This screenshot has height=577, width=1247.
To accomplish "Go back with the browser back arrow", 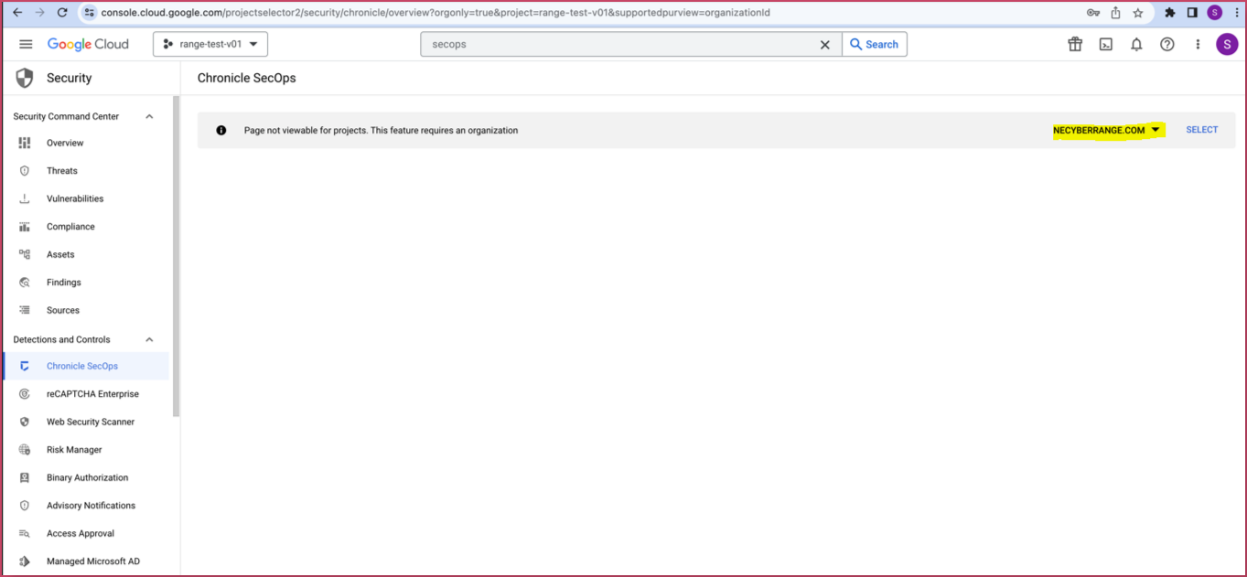I will [16, 13].
